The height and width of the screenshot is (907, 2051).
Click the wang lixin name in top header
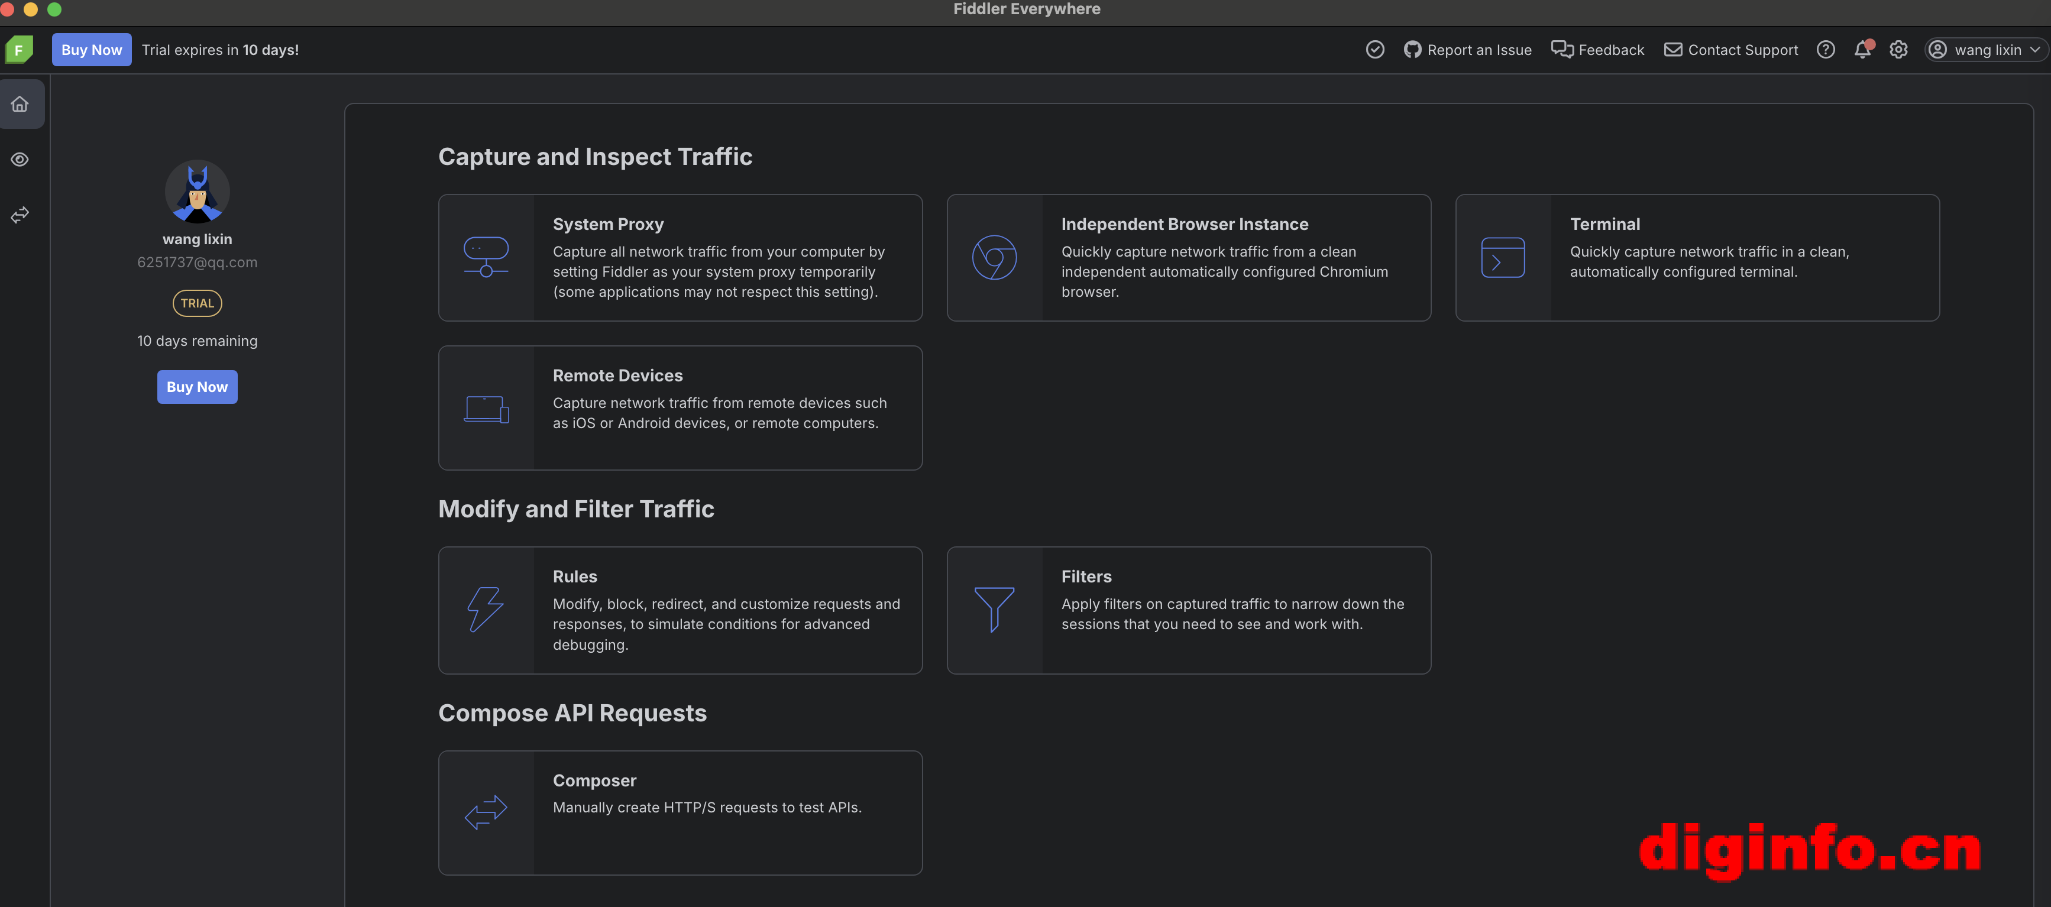point(1988,50)
